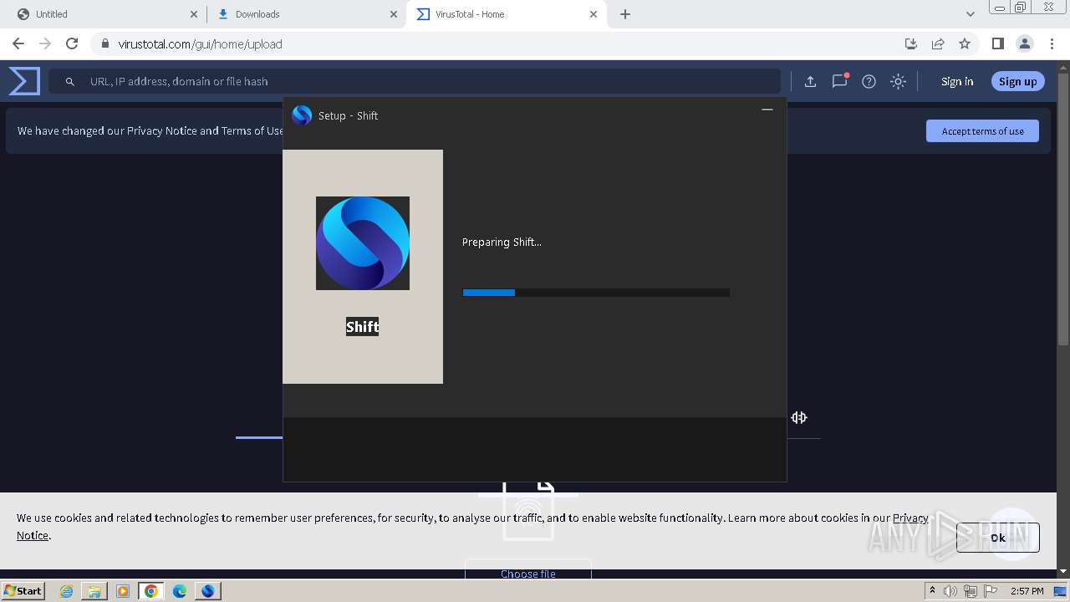Image resolution: width=1070 pixels, height=602 pixels.
Task: Click the network tray icon
Action: point(970,591)
